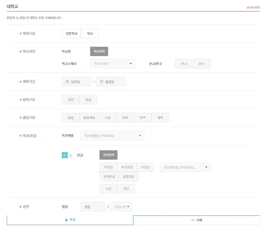
Task: Click the + 추가 button
Action: (x=70, y=220)
